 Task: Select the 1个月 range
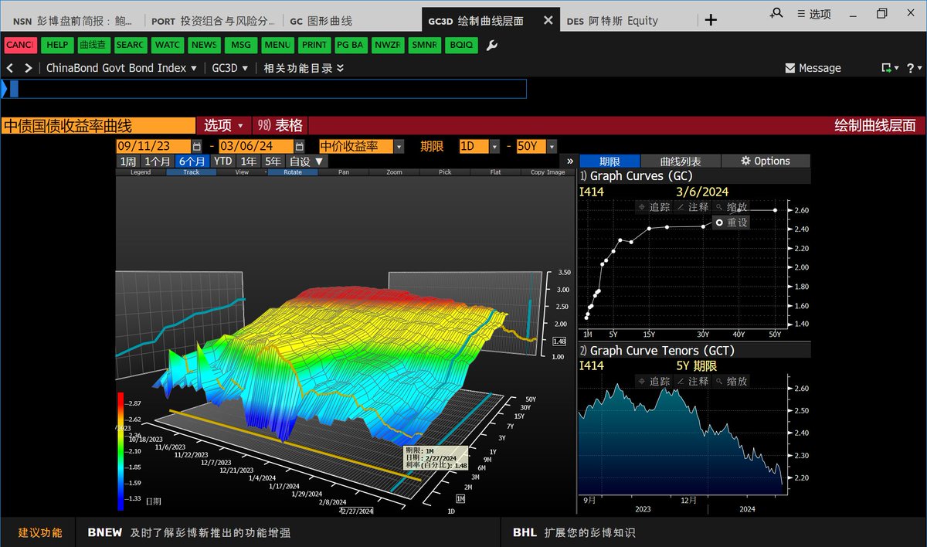(158, 161)
